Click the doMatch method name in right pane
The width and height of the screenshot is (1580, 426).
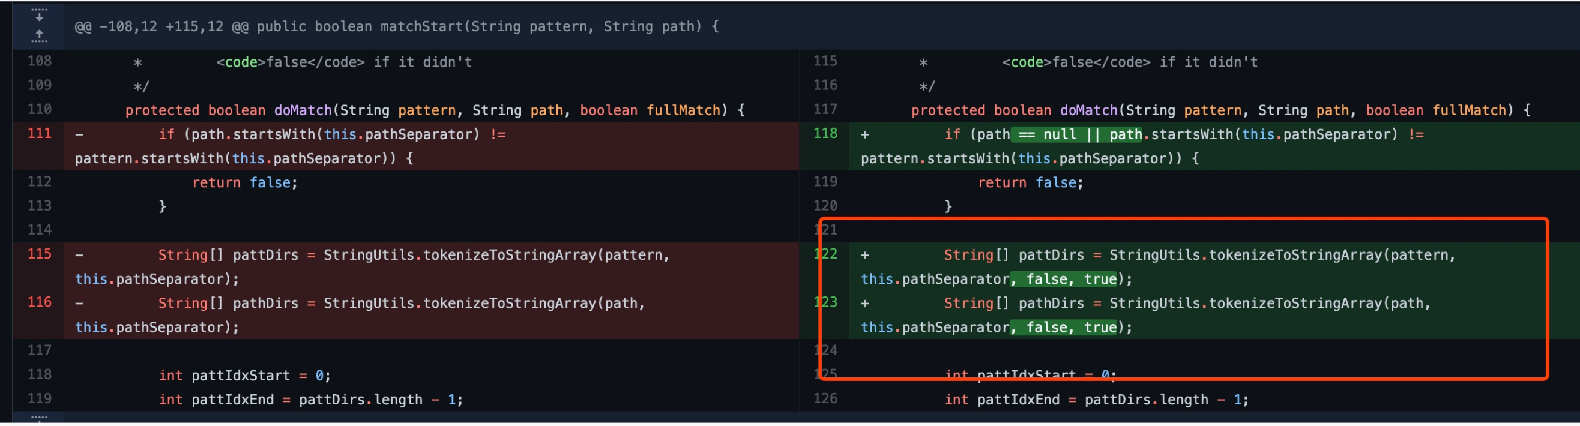click(x=1088, y=111)
